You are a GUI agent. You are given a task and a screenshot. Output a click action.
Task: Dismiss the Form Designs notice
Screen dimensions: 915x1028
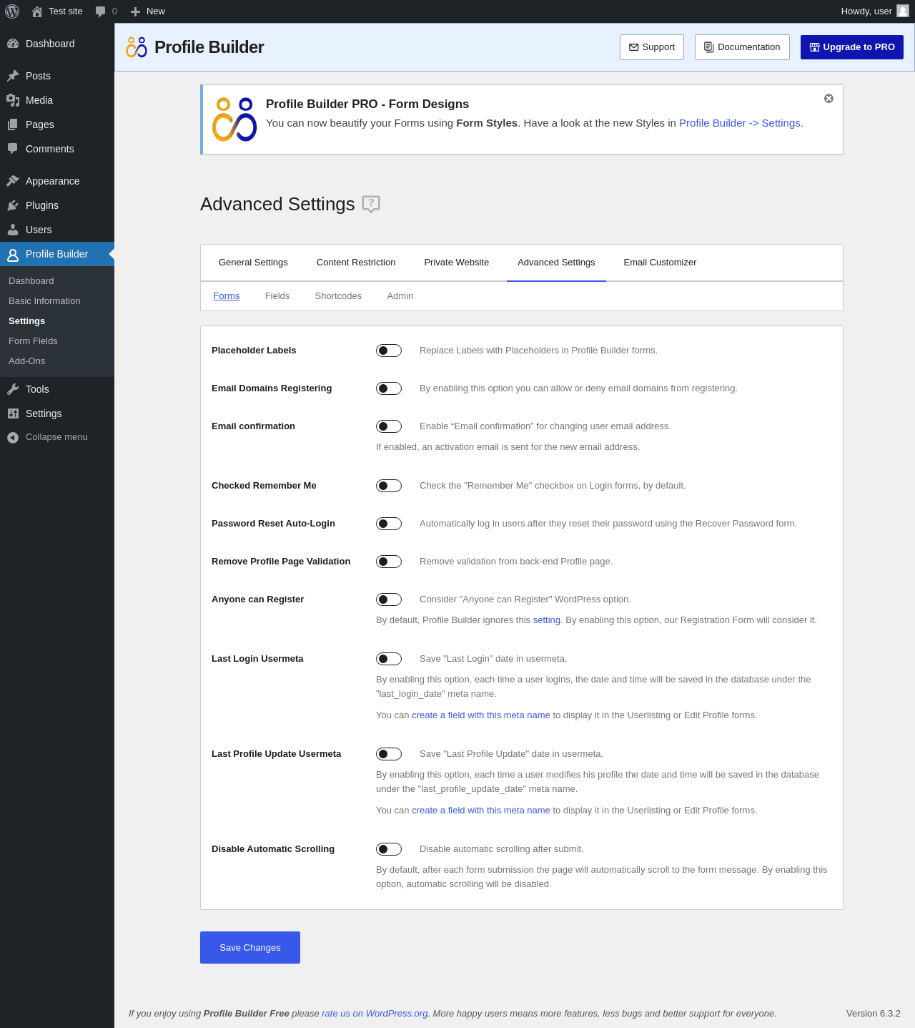point(829,99)
